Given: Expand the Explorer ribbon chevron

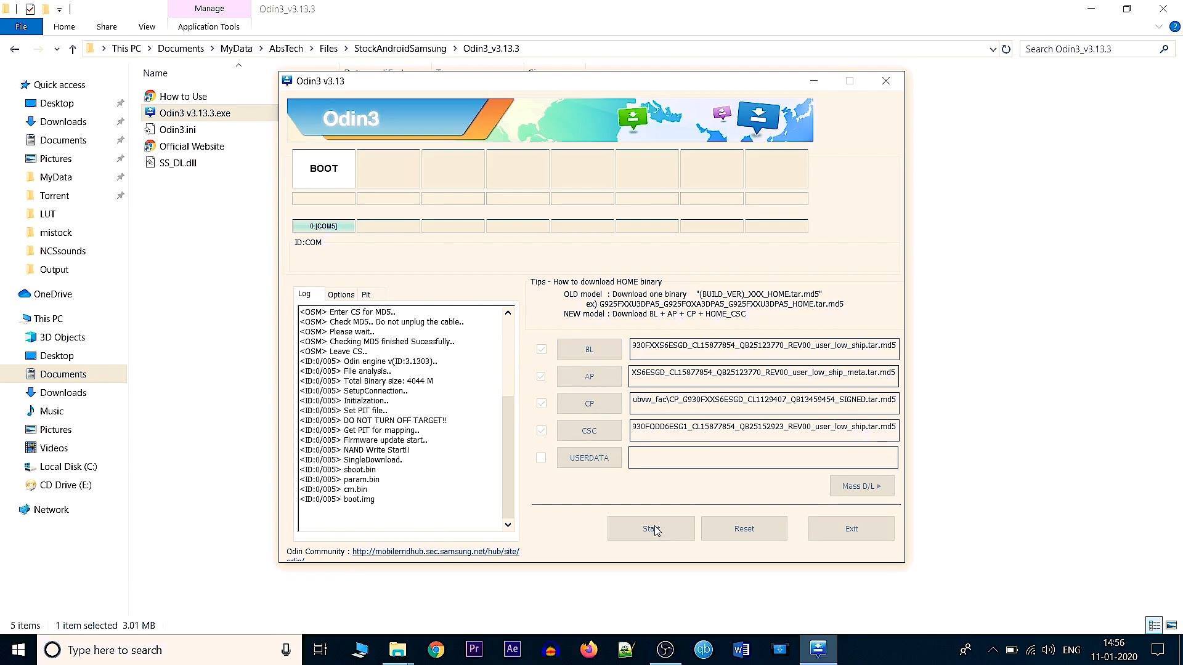Looking at the screenshot, I should [1158, 27].
